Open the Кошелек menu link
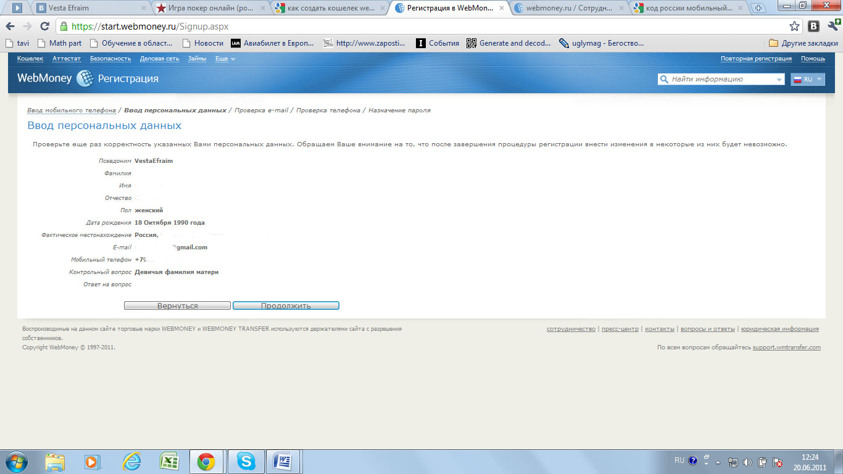This screenshot has height=474, width=843. tap(30, 59)
